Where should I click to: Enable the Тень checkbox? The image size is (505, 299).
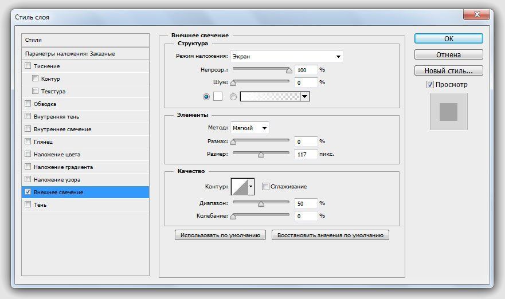click(x=28, y=204)
